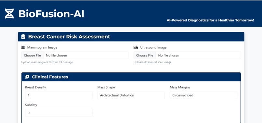Click the Mass Shape label
The height and width of the screenshot is (123, 262).
pos(106,87)
